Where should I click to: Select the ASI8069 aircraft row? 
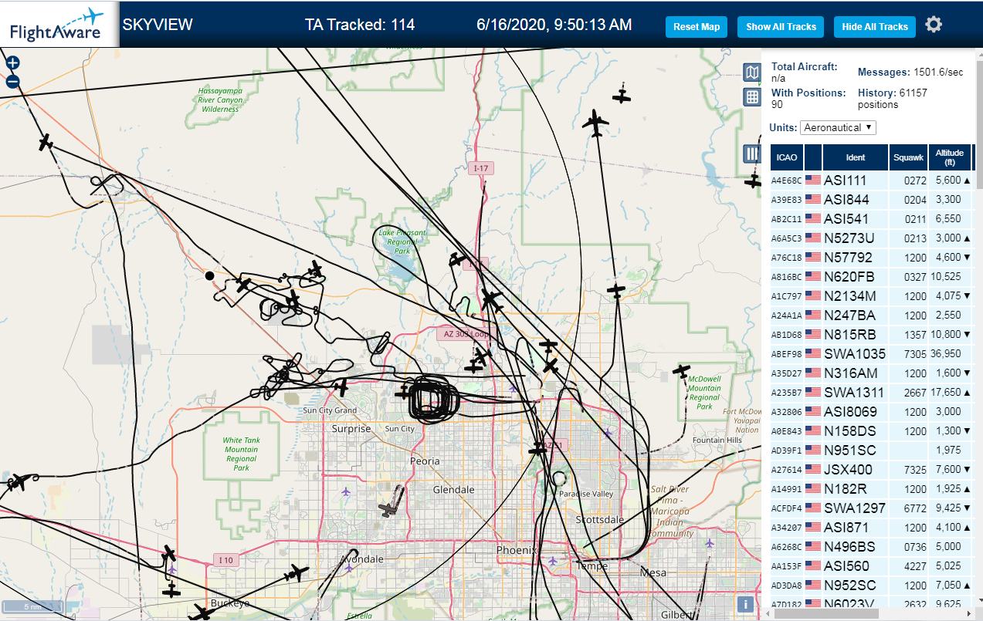tap(873, 412)
